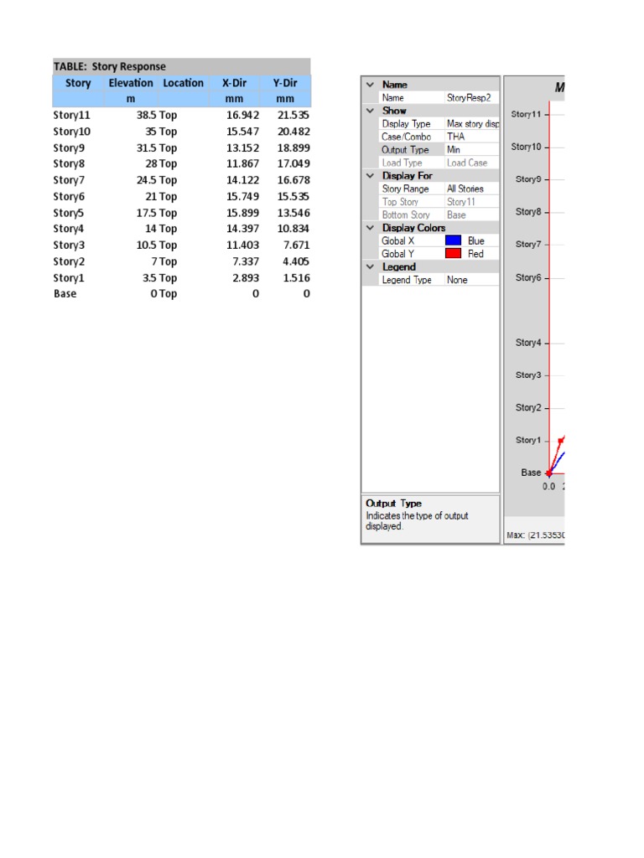Image resolution: width=644 pixels, height=858 pixels.
Task: Click the red data point near Story1
Action: pyautogui.click(x=561, y=441)
